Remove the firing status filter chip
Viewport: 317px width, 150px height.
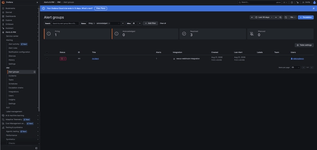94,23
